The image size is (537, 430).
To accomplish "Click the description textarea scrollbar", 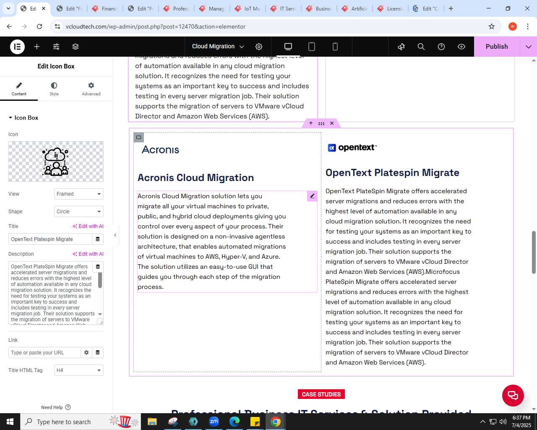I will click(100, 280).
